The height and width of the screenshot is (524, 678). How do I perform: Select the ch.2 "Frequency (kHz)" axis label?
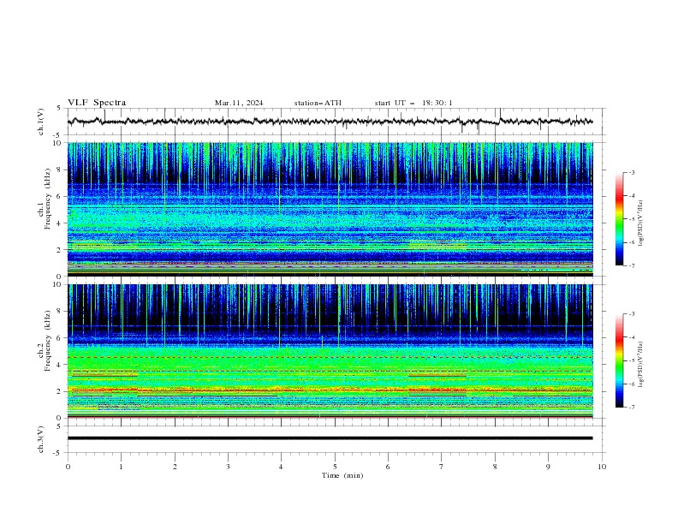[48, 340]
